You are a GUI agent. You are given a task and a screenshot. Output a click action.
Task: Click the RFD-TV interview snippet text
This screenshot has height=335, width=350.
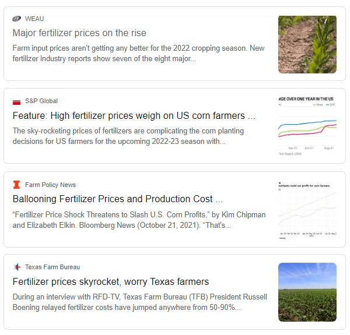[140, 302]
